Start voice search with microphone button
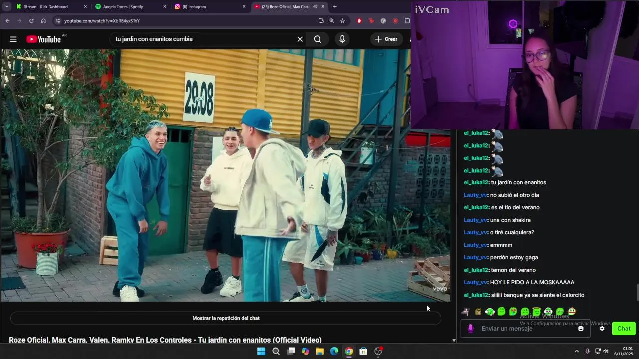This screenshot has height=359, width=639. pos(342,39)
